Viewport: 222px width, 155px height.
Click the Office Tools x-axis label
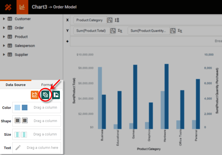pyautogui.click(x=180, y=137)
